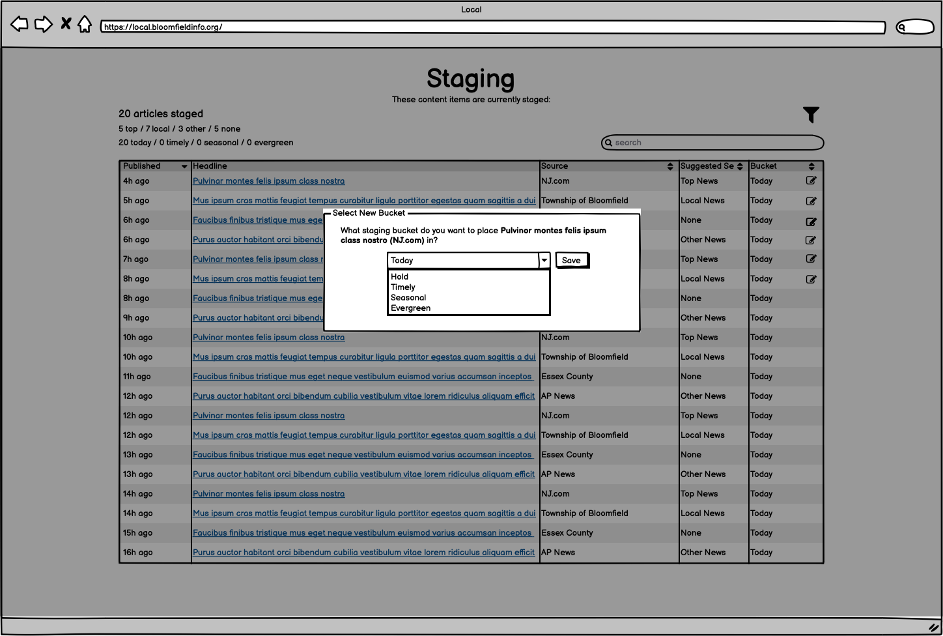Click the browser search magnifier icon
The height and width of the screenshot is (636, 943).
[902, 27]
